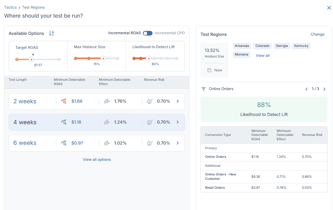333x210 pixels.
Task: Expand the 2 weeks option chevron
Action: [178, 101]
